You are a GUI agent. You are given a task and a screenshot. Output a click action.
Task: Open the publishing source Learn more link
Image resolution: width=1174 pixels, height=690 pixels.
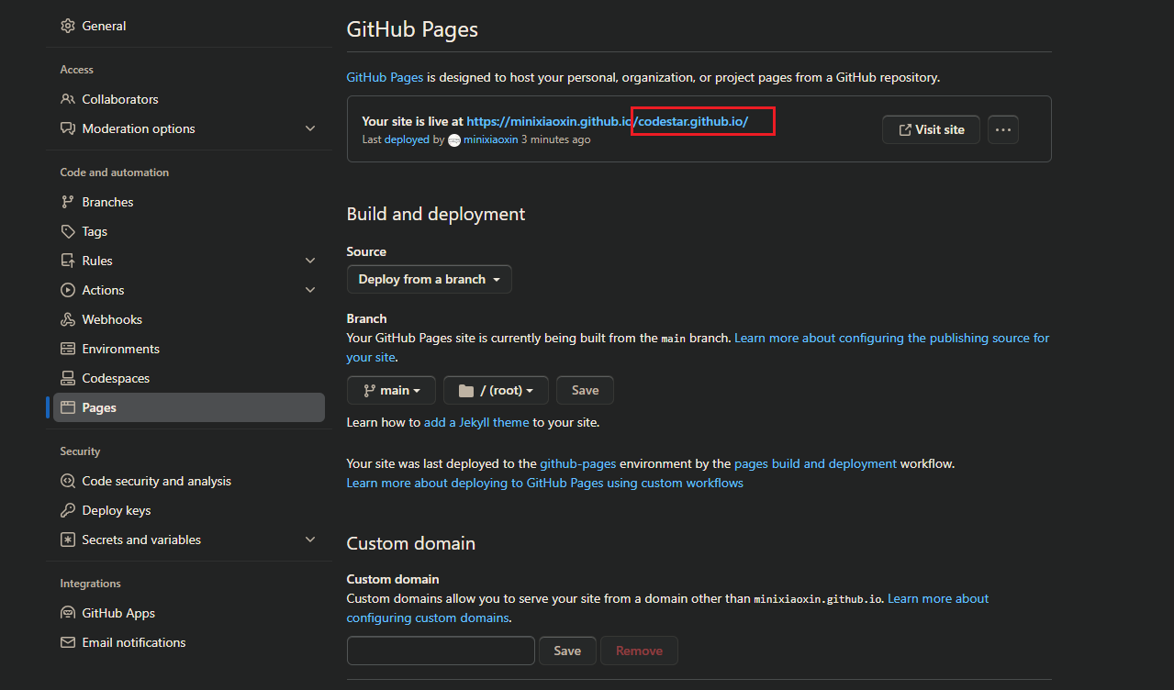click(892, 338)
